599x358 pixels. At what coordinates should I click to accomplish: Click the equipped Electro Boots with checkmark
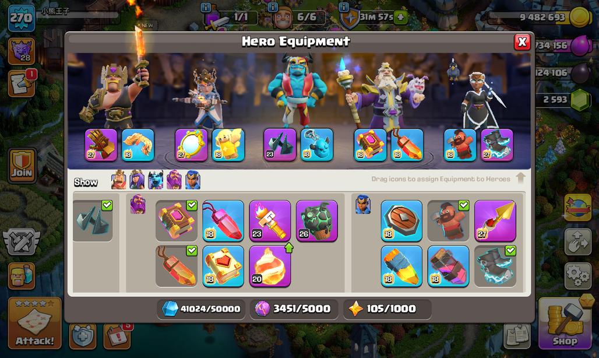(x=495, y=266)
